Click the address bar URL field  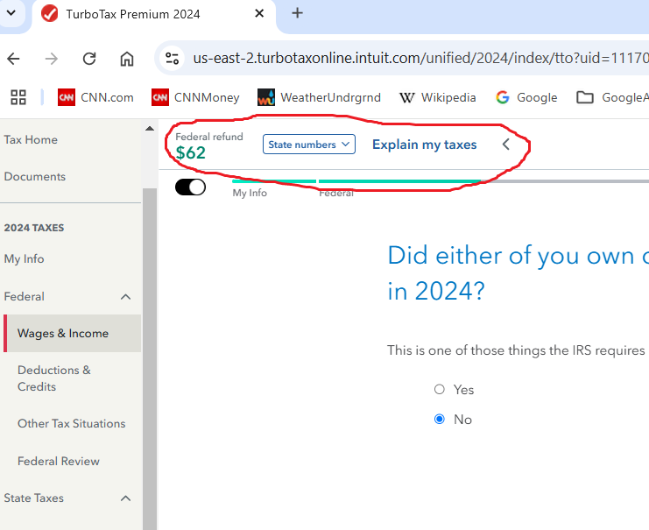pyautogui.click(x=420, y=59)
